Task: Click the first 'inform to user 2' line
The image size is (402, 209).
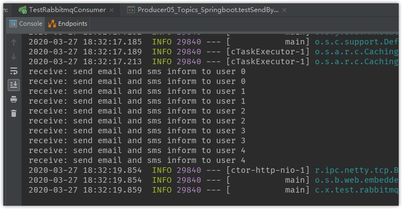Action: [x=137, y=111]
